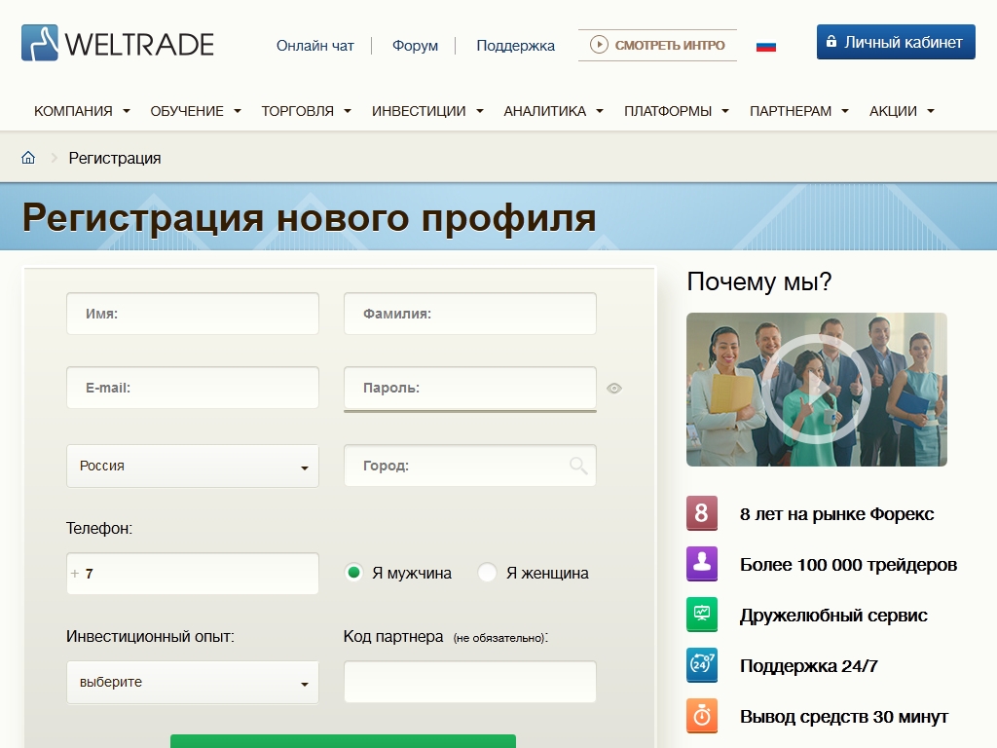Open the АНАЛИТИКА menu item
Screen dimensions: 997x748
coord(553,111)
